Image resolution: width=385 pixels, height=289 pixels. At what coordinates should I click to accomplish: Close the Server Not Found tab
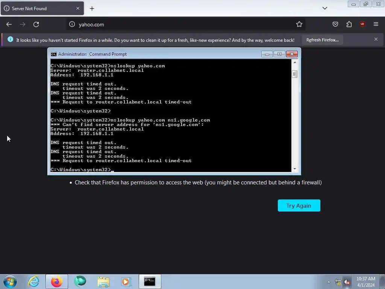[x=77, y=8]
